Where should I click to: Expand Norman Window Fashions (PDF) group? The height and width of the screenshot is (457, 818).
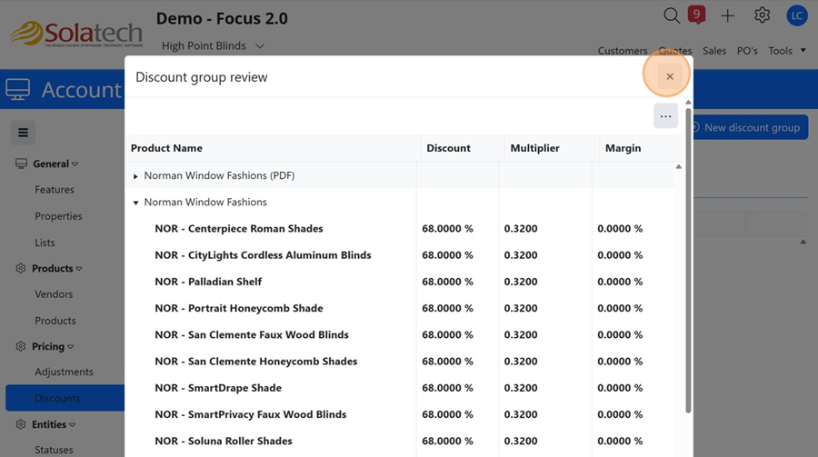coord(136,176)
